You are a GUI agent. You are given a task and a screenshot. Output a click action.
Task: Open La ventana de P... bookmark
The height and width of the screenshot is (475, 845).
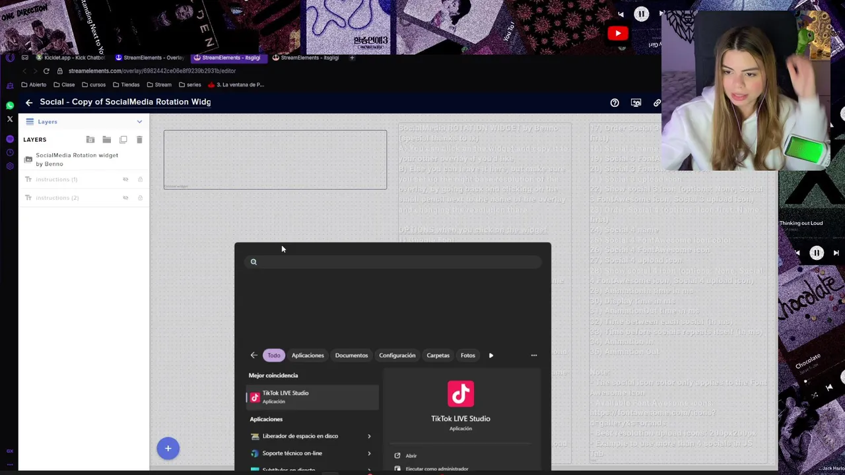coord(236,85)
